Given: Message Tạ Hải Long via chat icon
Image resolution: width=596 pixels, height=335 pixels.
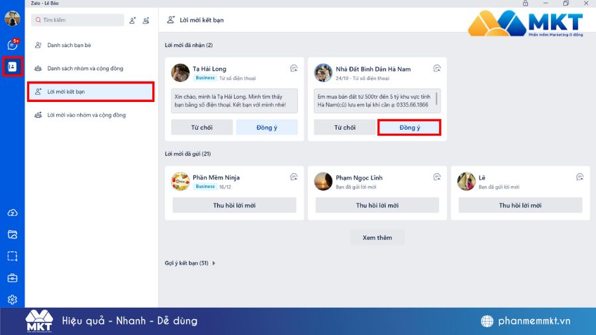Looking at the screenshot, I should pos(293,68).
